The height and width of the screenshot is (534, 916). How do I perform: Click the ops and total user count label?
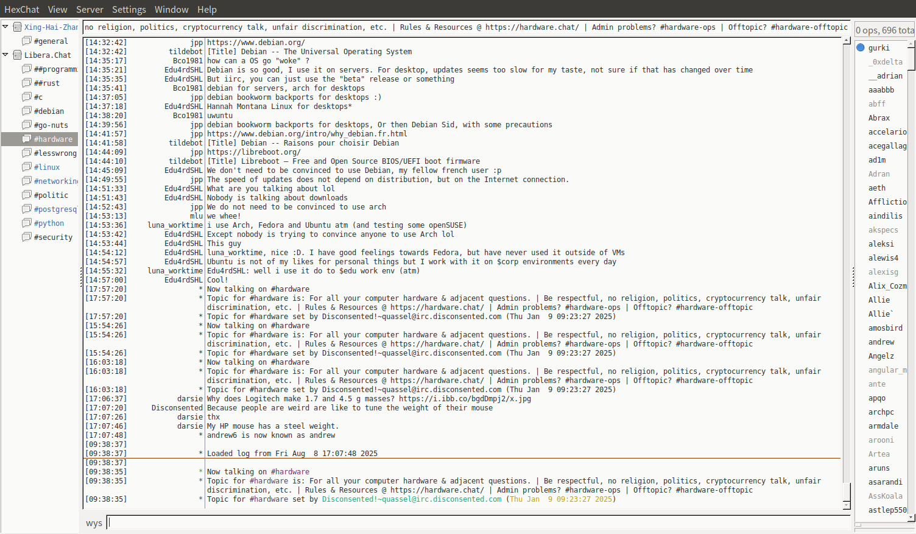coord(885,30)
